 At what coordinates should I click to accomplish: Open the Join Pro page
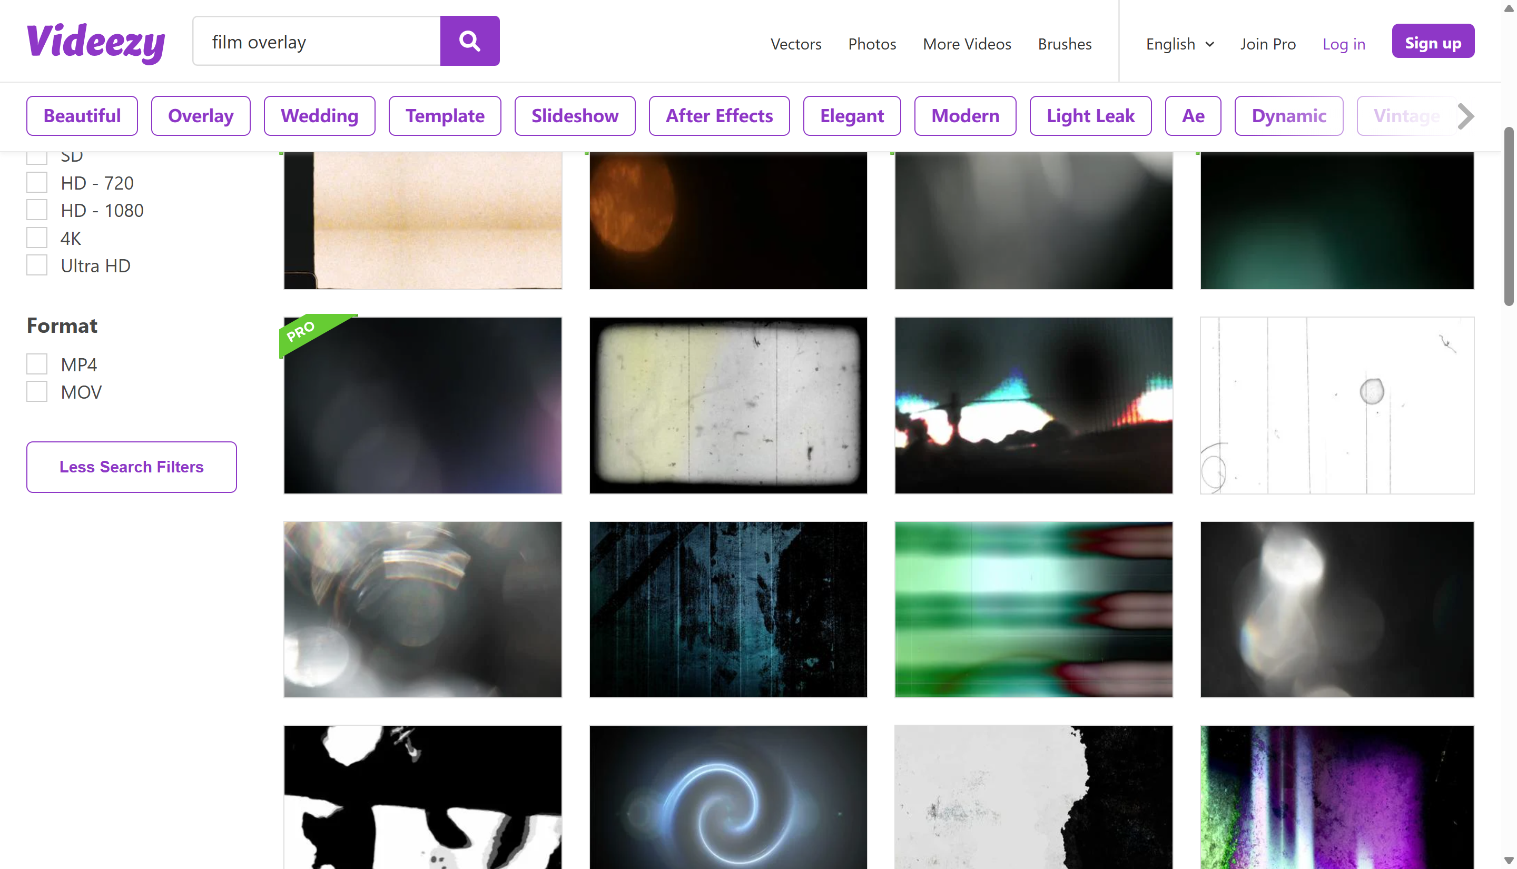point(1267,44)
